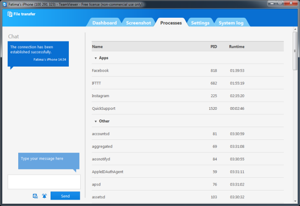
Task: Go to the Settings tab
Action: point(200,23)
